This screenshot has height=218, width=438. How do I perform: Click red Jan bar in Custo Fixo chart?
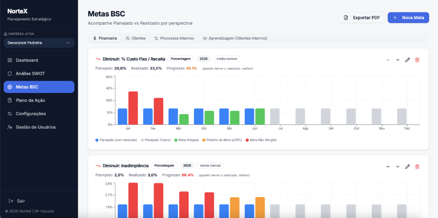133,108
